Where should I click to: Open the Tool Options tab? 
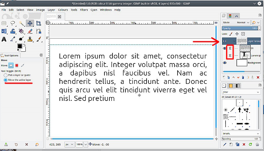click(x=10, y=55)
